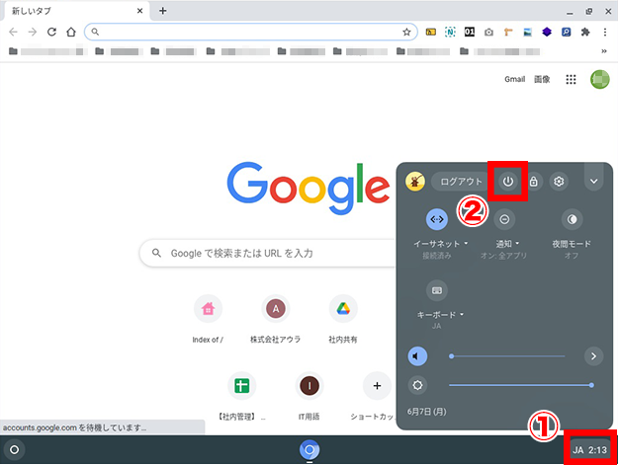Click the brightness sun icon
The image size is (618, 465).
click(x=417, y=385)
